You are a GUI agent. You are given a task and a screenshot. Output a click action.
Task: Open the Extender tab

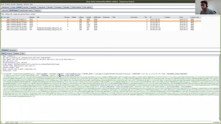[66, 7]
